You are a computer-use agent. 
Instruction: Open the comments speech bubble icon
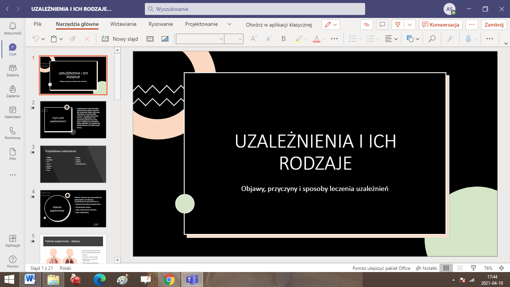coord(382,24)
